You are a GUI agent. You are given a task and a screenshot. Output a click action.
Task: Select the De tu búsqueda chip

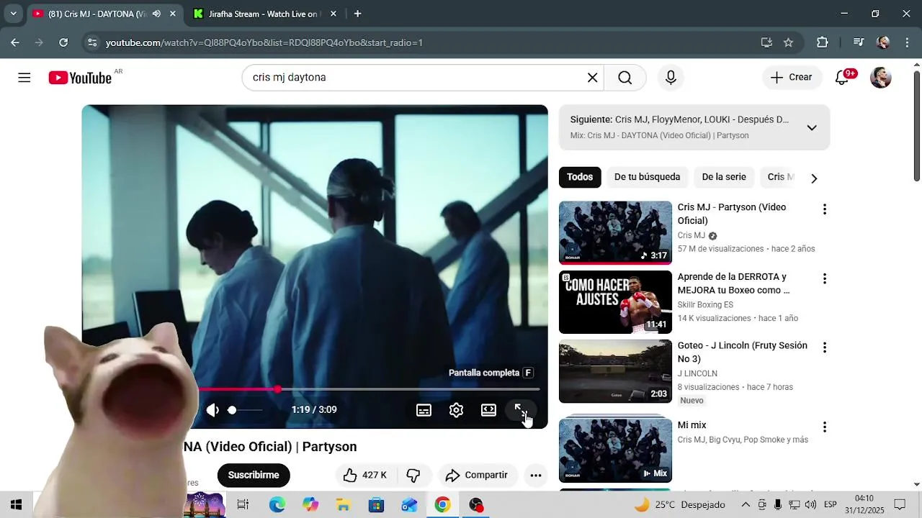coord(647,177)
